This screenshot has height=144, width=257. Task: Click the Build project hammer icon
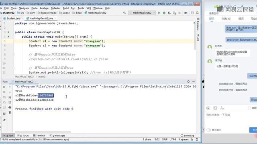(x=124, y=13)
